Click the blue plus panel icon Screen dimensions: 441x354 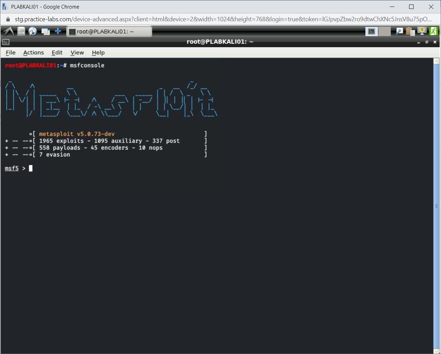[58, 32]
